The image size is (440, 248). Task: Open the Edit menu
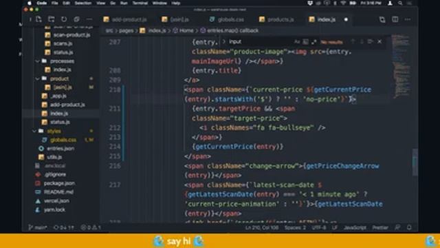pyautogui.click(x=66, y=3)
